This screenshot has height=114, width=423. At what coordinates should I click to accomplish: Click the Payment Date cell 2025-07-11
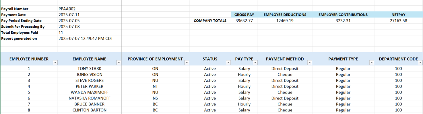[69, 15]
